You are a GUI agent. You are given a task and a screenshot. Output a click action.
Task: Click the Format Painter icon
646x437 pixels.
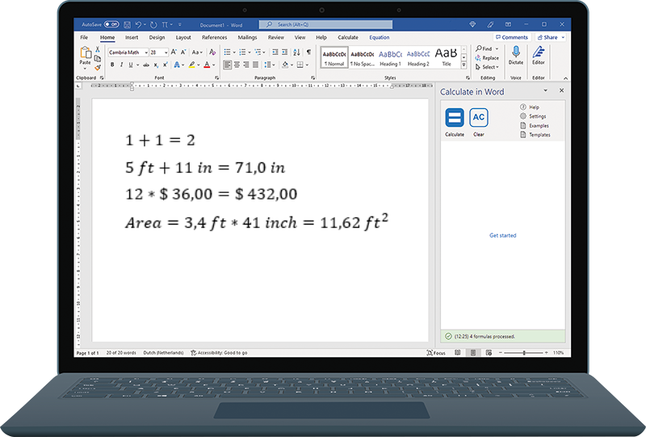[x=98, y=68]
